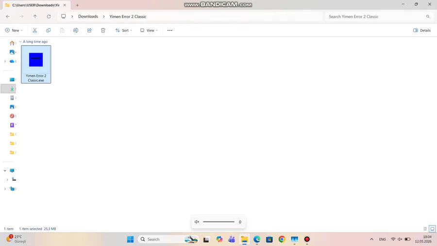
Task: Open the Sort dropdown
Action: point(123,30)
